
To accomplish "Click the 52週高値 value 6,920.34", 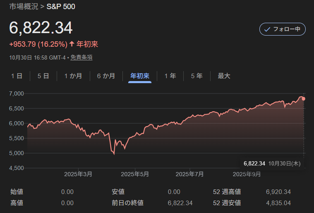I will point(279,192).
